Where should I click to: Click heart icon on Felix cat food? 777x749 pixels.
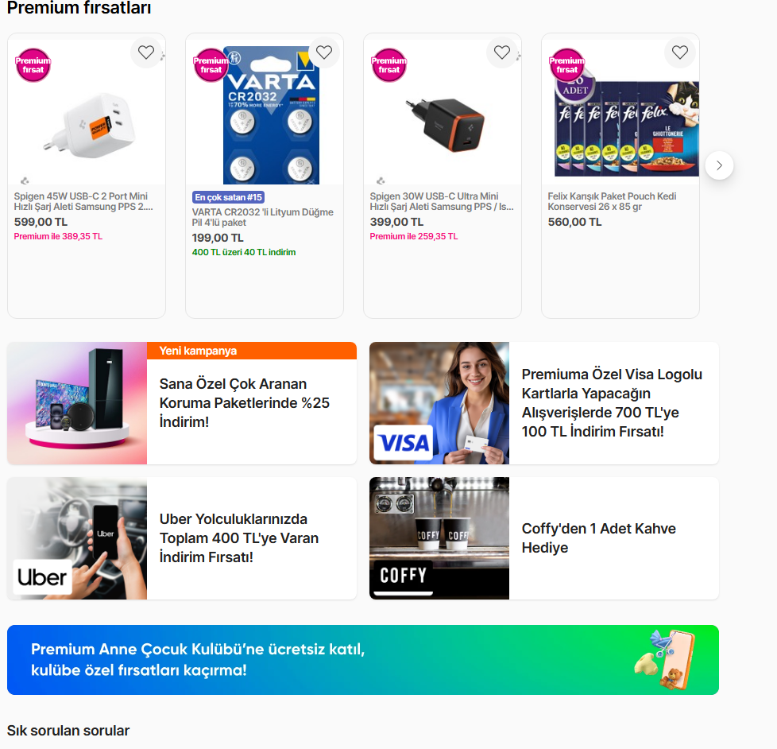coord(680,52)
